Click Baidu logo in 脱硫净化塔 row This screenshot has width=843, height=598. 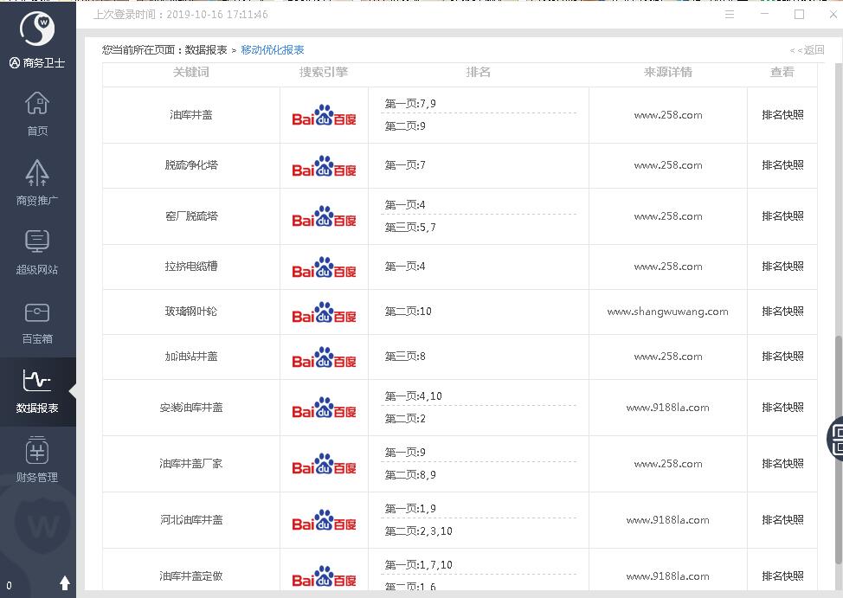(x=324, y=166)
